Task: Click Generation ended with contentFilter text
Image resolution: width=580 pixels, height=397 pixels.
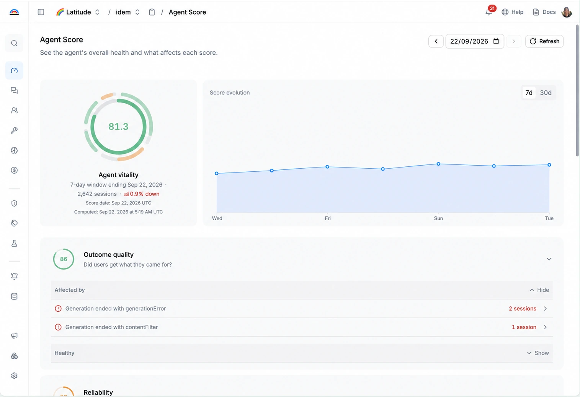Action: (111, 327)
